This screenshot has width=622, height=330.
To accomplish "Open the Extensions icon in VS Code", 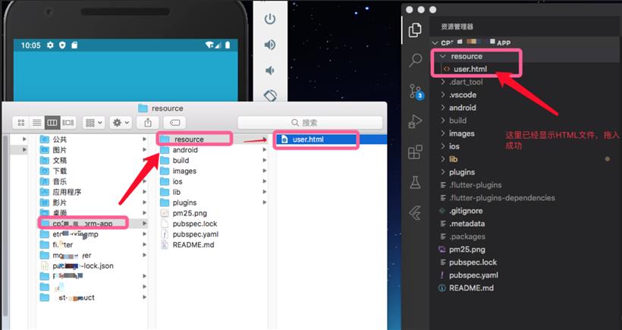I will click(x=416, y=152).
